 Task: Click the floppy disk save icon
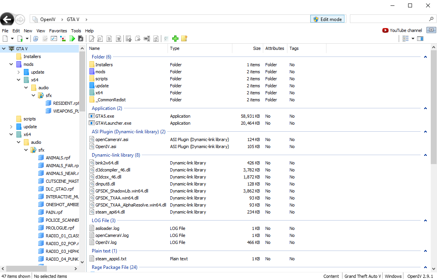click(80, 39)
